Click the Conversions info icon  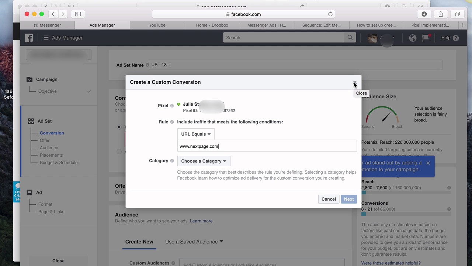(x=449, y=209)
